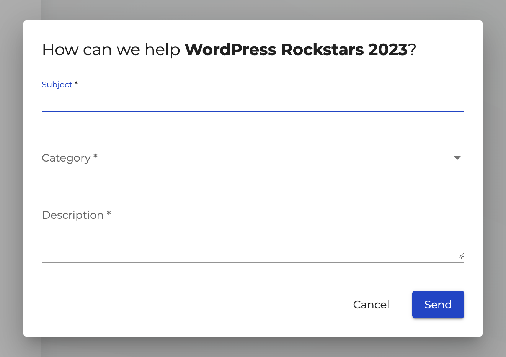Click the blue underline of the Subject field
This screenshot has width=506, height=357.
tap(253, 111)
